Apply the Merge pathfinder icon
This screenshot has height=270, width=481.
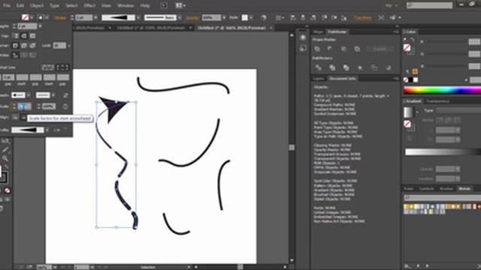346,67
